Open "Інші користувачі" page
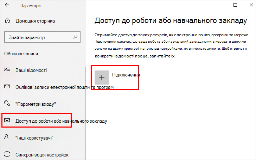 click(34, 138)
